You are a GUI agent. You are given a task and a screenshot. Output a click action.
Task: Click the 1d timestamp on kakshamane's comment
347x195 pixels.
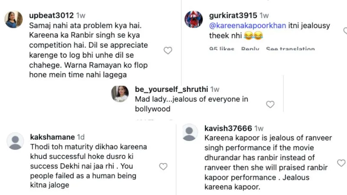click(82, 137)
